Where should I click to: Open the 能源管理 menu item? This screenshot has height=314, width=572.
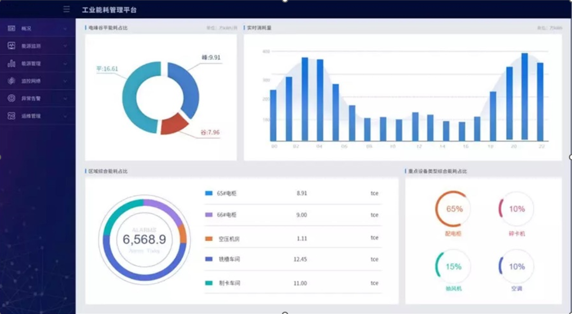(x=31, y=64)
